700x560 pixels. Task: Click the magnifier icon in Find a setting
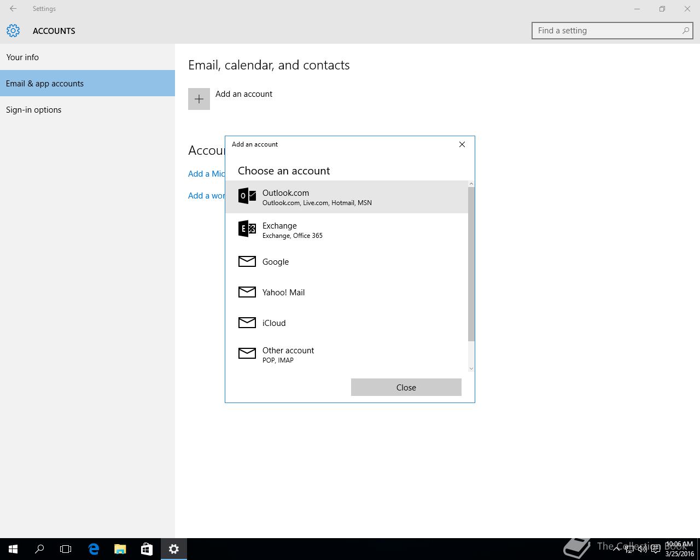point(685,31)
